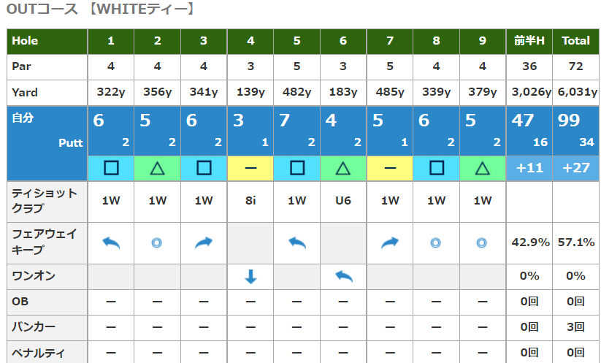
Task: Click hole 4 par dash symbol
Action: [x=250, y=168]
